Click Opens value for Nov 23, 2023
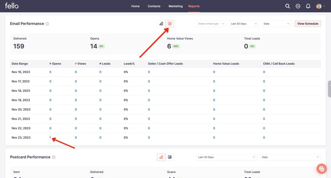 pyautogui.click(x=50, y=138)
